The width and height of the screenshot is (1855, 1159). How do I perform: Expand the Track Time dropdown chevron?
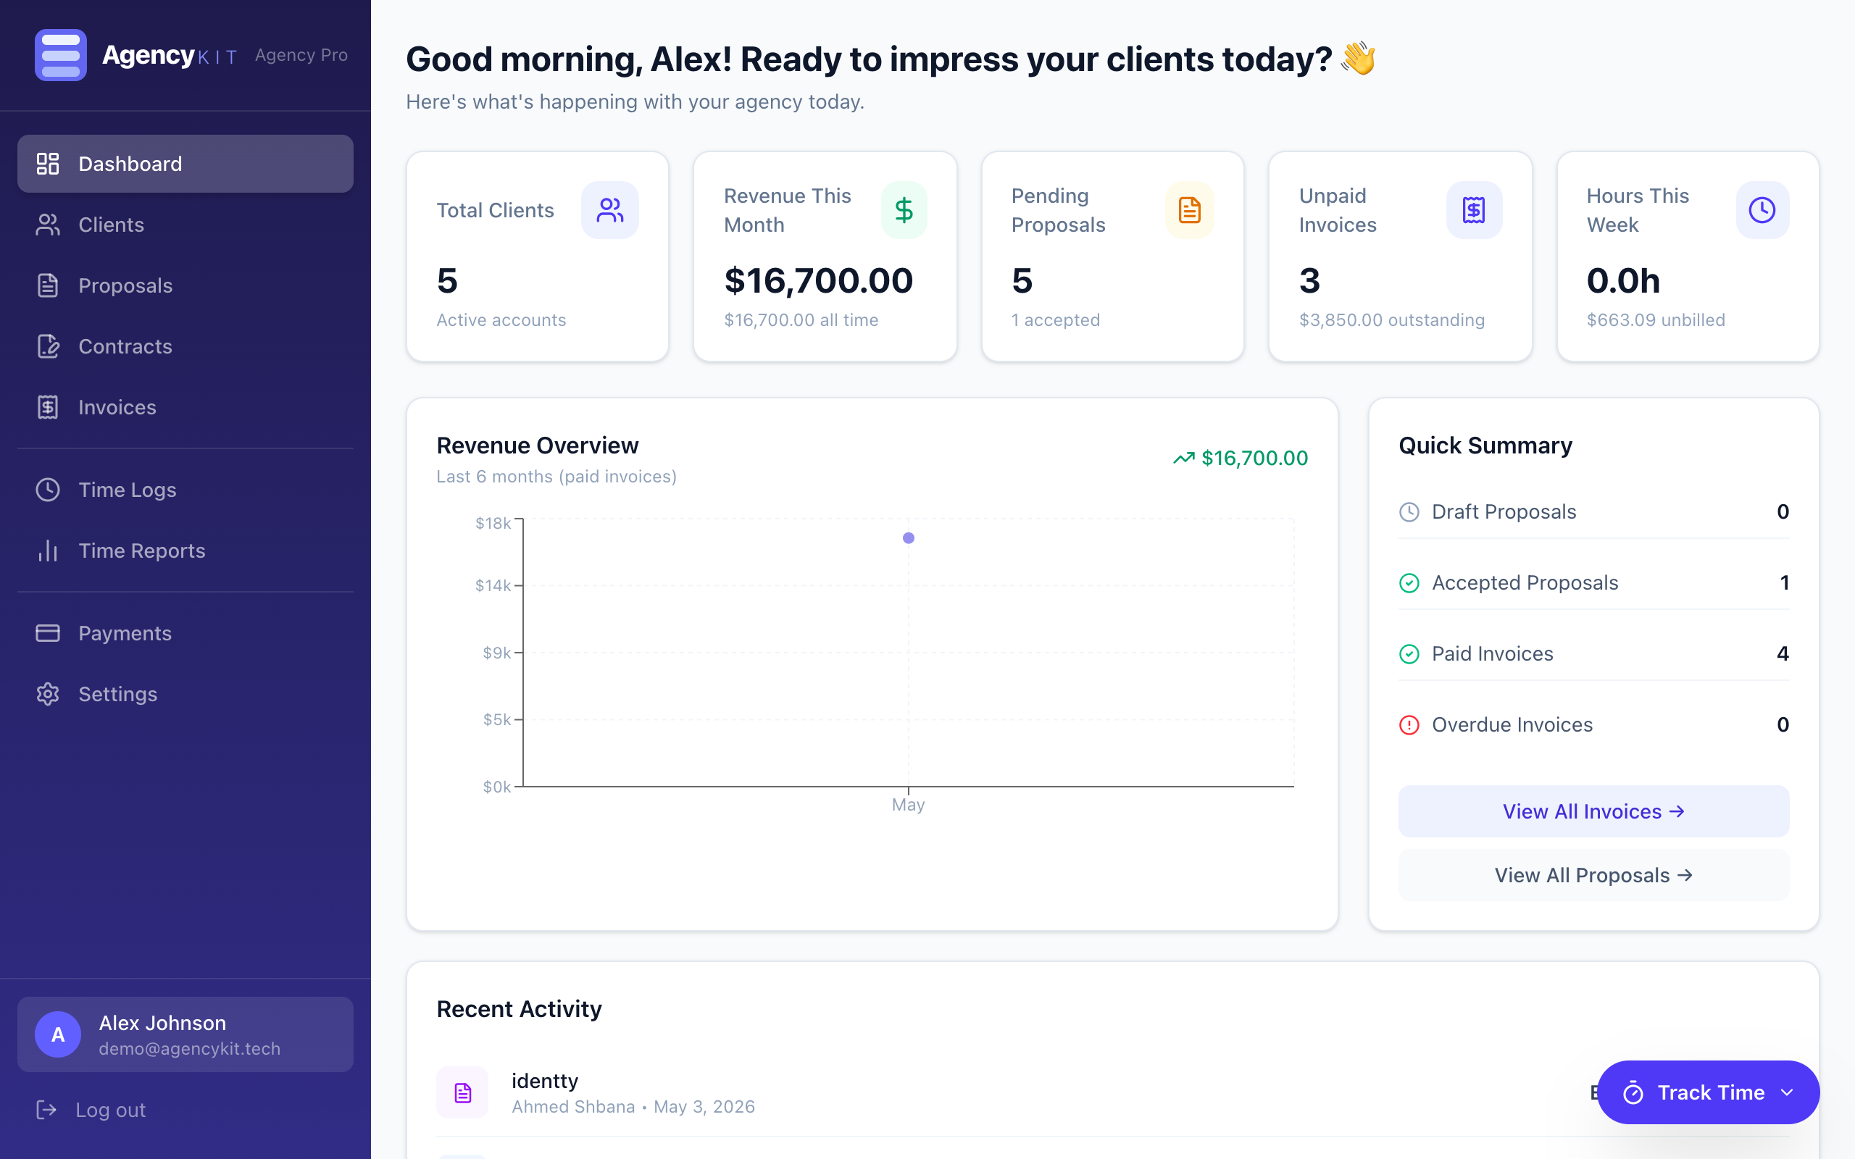[1787, 1093]
